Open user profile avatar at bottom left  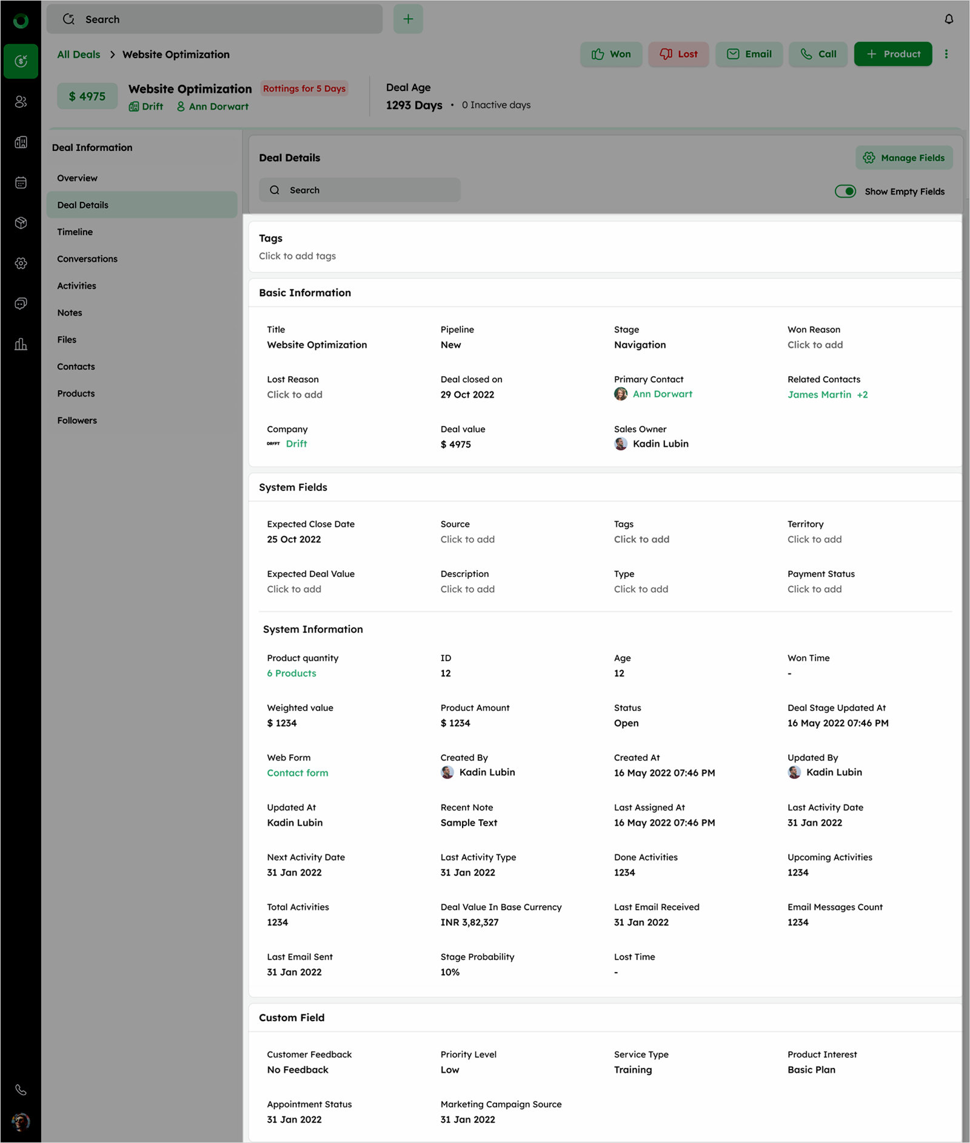[21, 1122]
